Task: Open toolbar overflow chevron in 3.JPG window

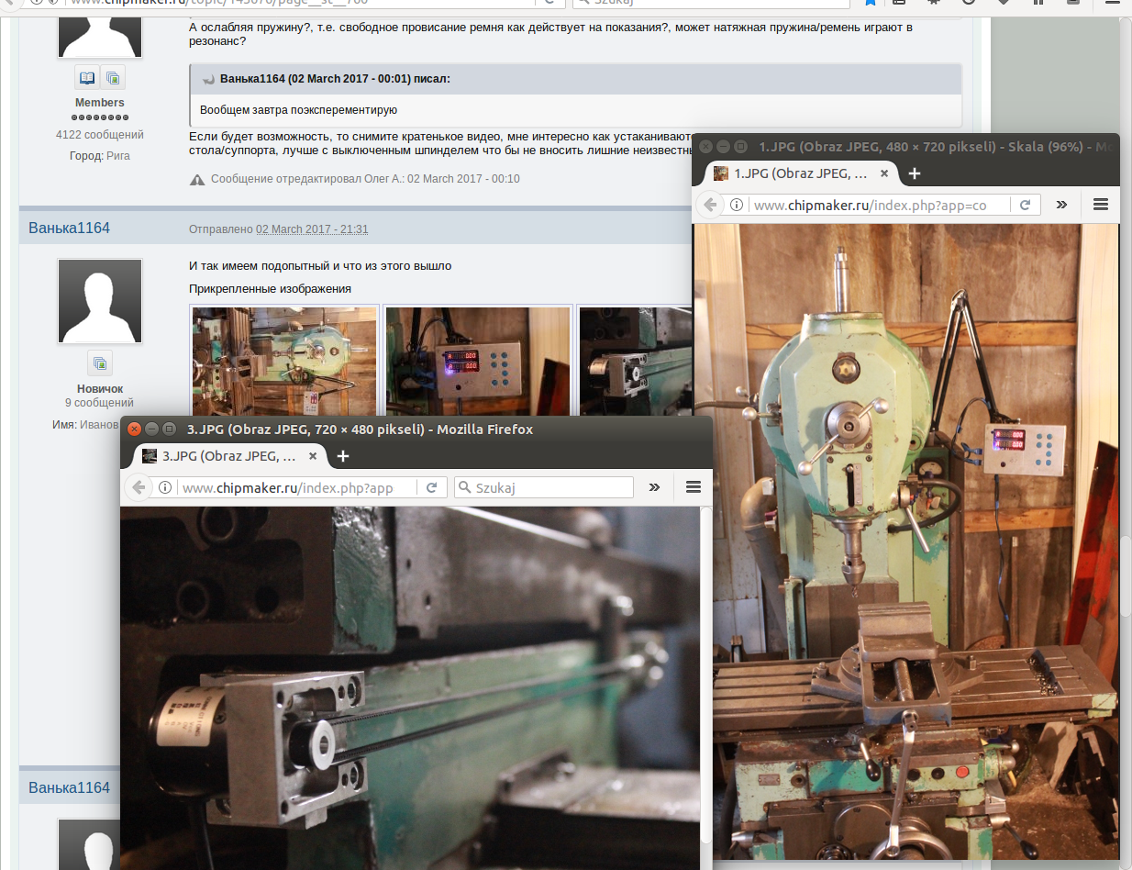Action: [x=654, y=487]
